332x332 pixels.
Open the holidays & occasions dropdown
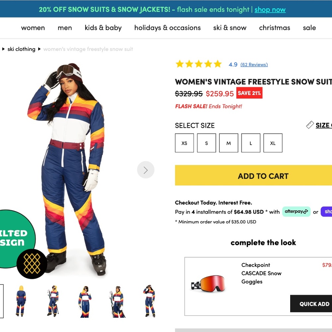(x=167, y=28)
